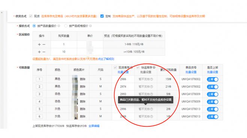This screenshot has width=247, height=138.
Task: Click 暂不支持 help icon in row 1
Action: pos(152,79)
